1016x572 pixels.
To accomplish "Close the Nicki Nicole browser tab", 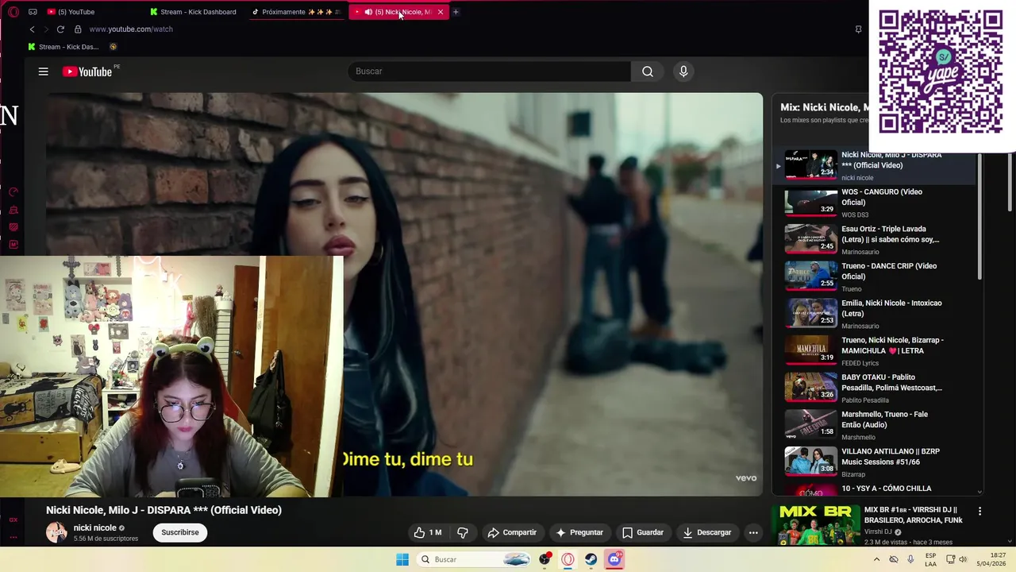I will coord(441,12).
